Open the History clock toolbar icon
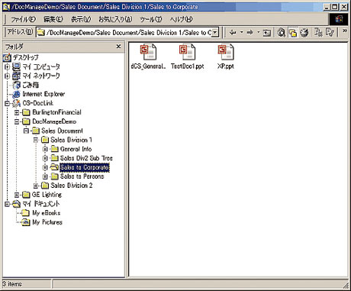The image size is (351, 291). point(304,33)
